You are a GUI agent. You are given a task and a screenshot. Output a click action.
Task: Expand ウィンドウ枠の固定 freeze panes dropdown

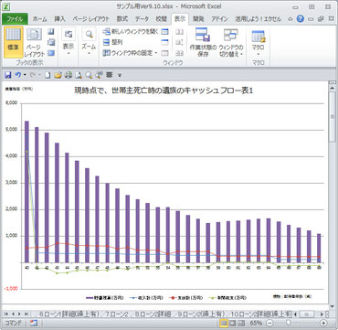click(130, 53)
